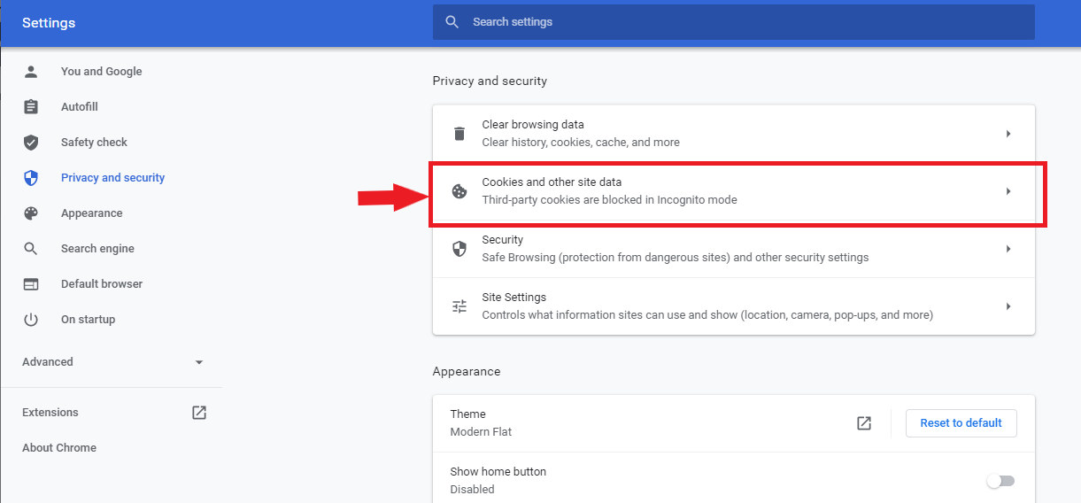Click the Modern Flat theme name
Viewport: 1081px width, 503px height.
coord(481,432)
